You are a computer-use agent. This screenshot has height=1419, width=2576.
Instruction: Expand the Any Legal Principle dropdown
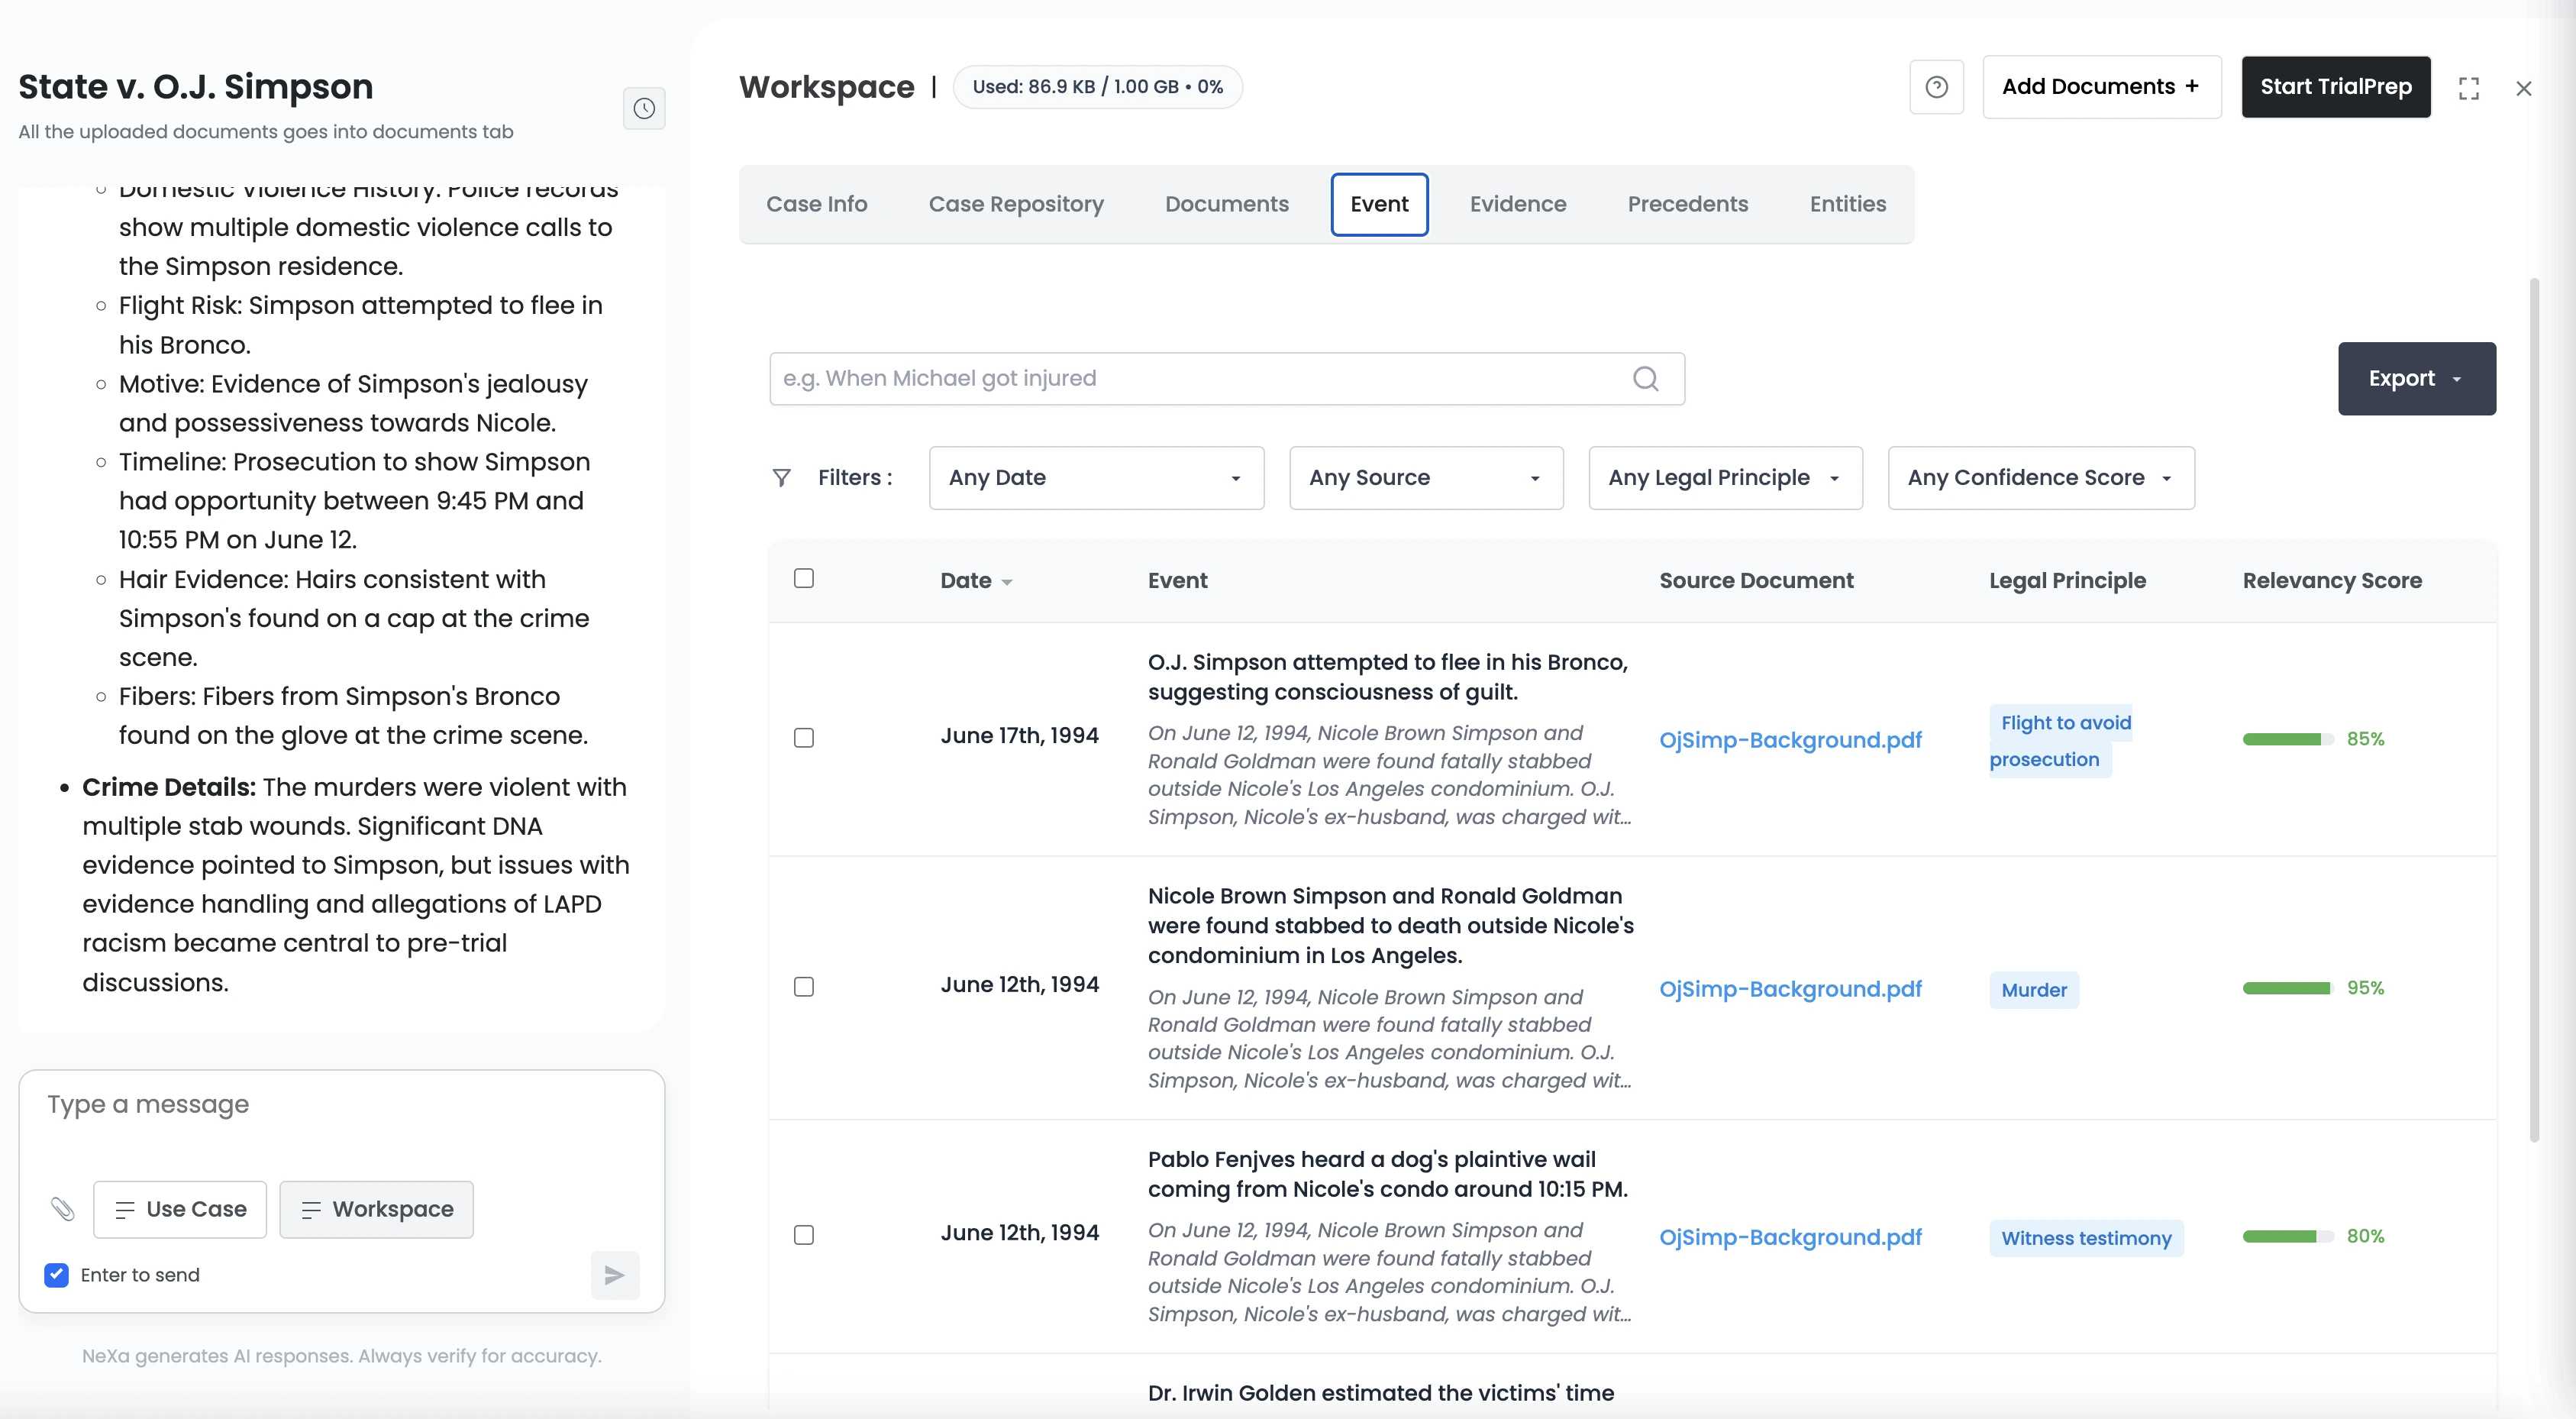[x=1725, y=478]
